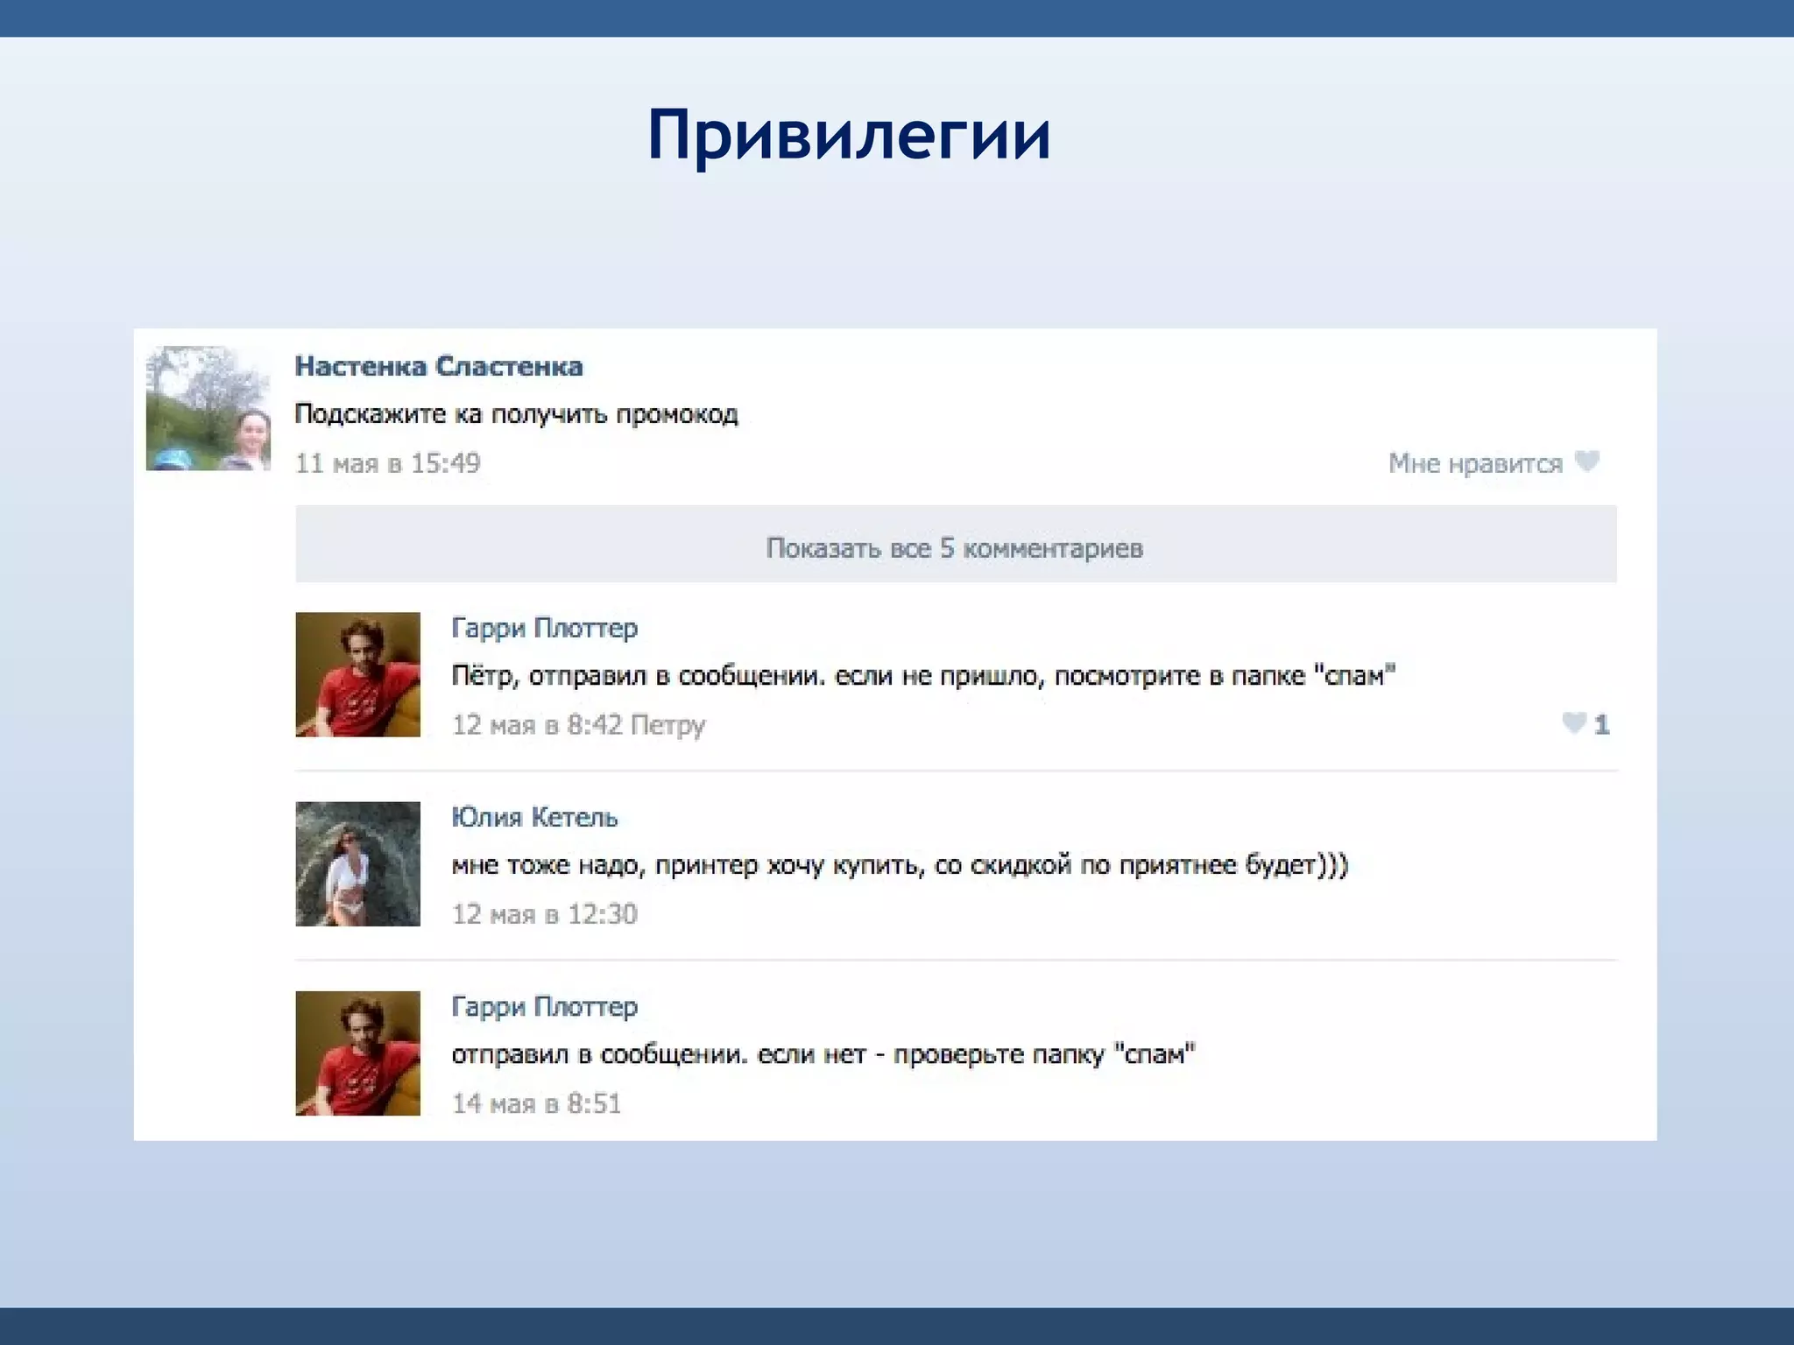1794x1345 pixels.
Task: Expand Показать все 5 комментариев
Action: [956, 544]
